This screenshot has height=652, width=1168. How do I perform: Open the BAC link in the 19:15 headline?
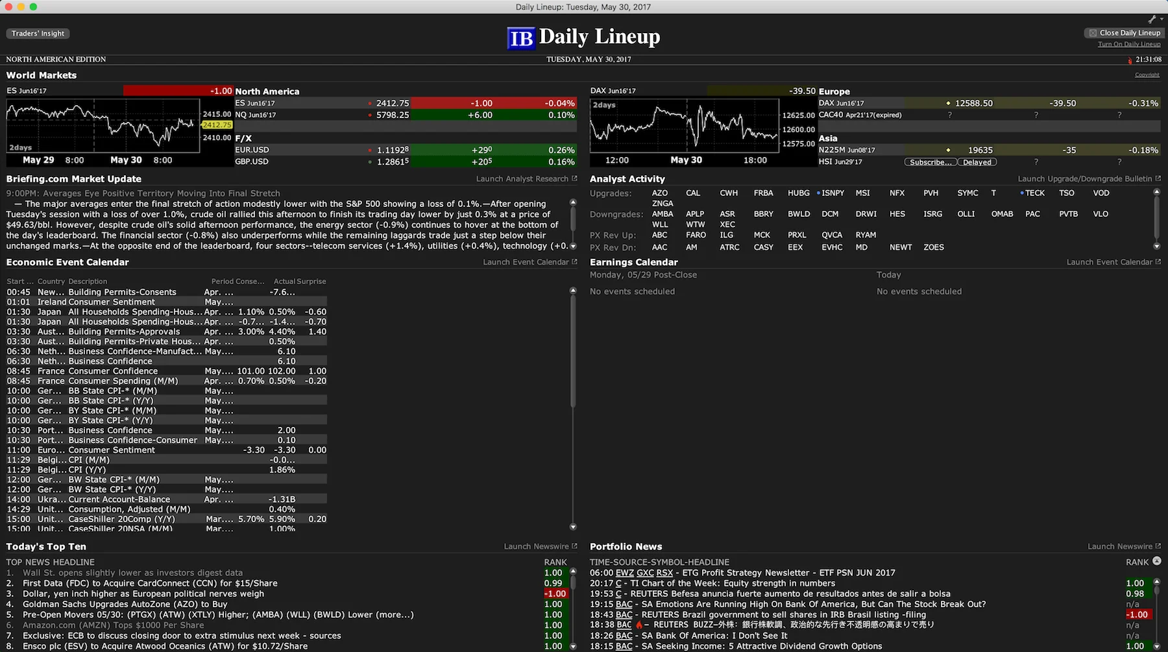coord(624,604)
